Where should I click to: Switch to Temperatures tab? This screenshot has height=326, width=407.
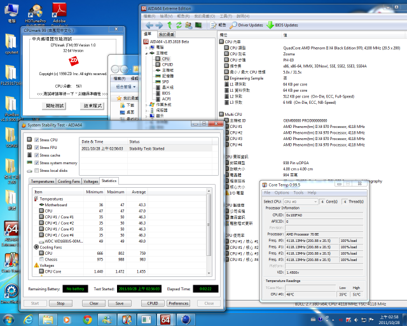pyautogui.click(x=43, y=181)
